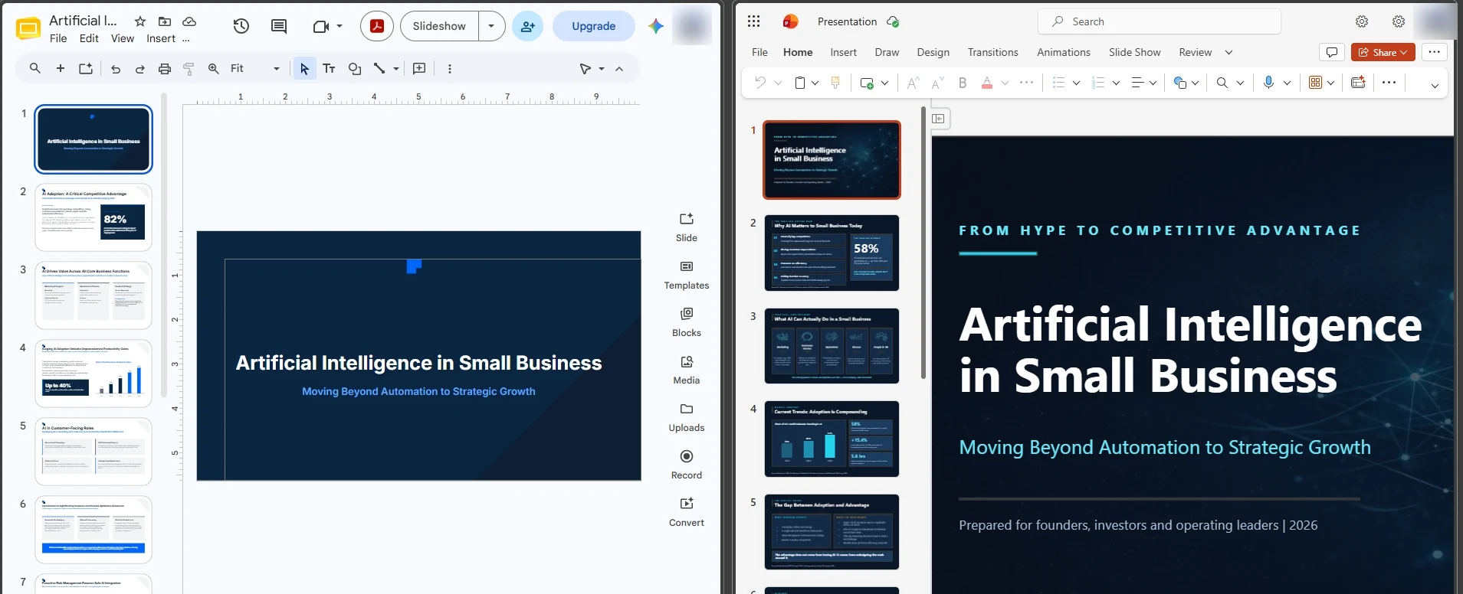Screen dimensions: 1463x594
Task: Redo in Google Slides toolbar
Action: point(139,69)
